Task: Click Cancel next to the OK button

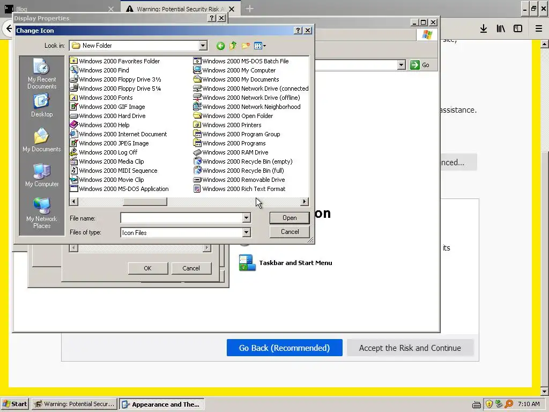Action: [x=191, y=268]
